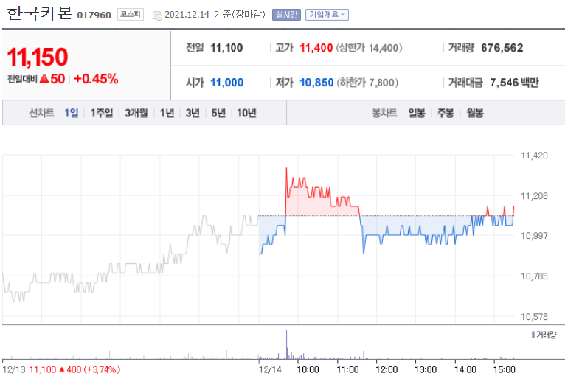Click the 12/14 date axis label

click(x=270, y=370)
